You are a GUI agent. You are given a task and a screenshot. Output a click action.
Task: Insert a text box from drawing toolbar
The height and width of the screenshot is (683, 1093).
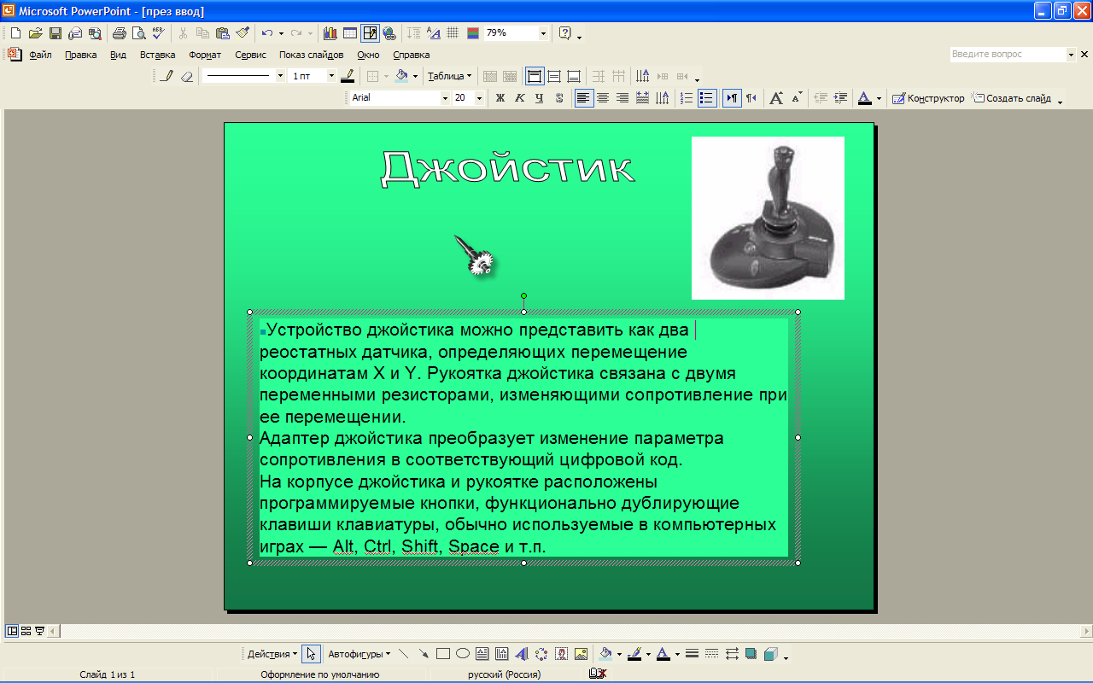click(482, 654)
